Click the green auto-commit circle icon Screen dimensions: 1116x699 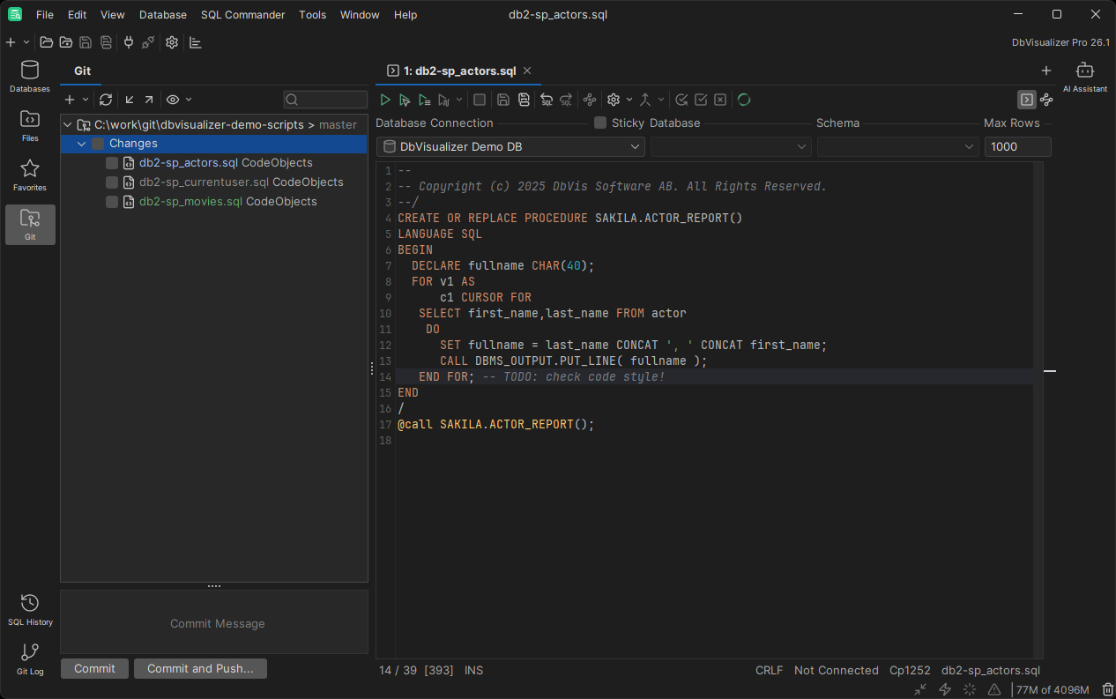(x=744, y=100)
